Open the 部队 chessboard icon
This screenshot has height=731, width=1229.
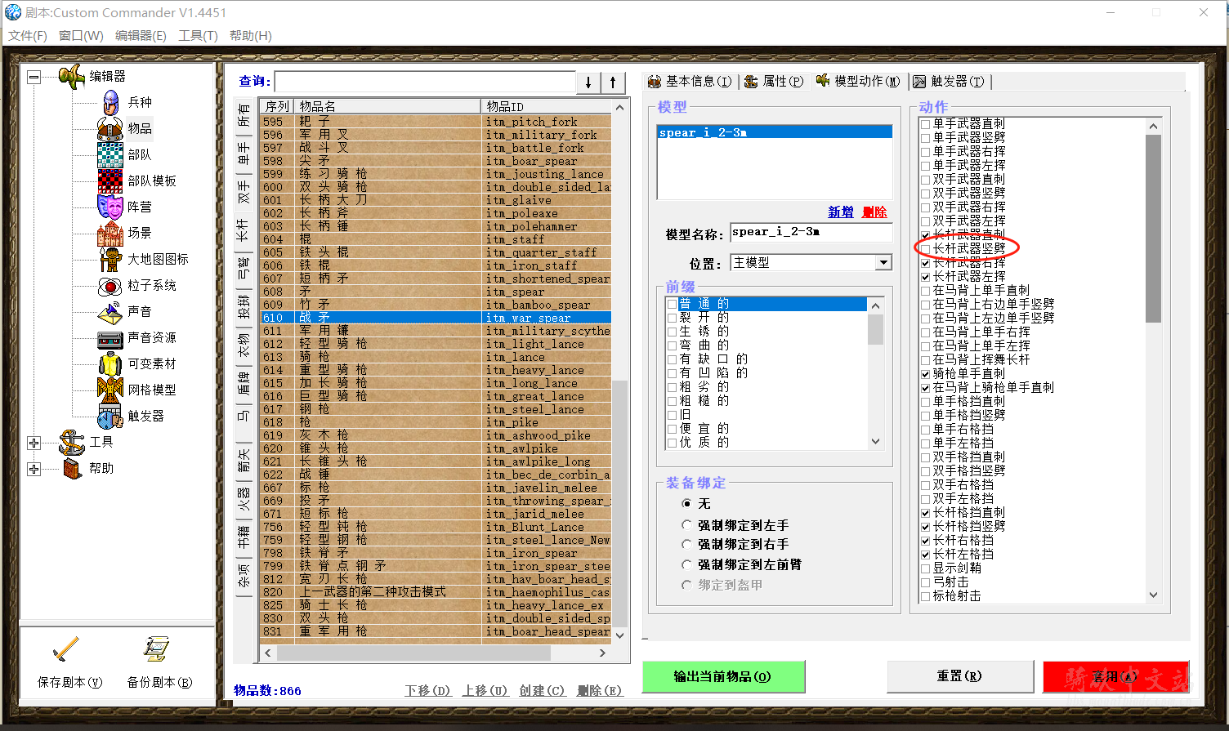110,154
